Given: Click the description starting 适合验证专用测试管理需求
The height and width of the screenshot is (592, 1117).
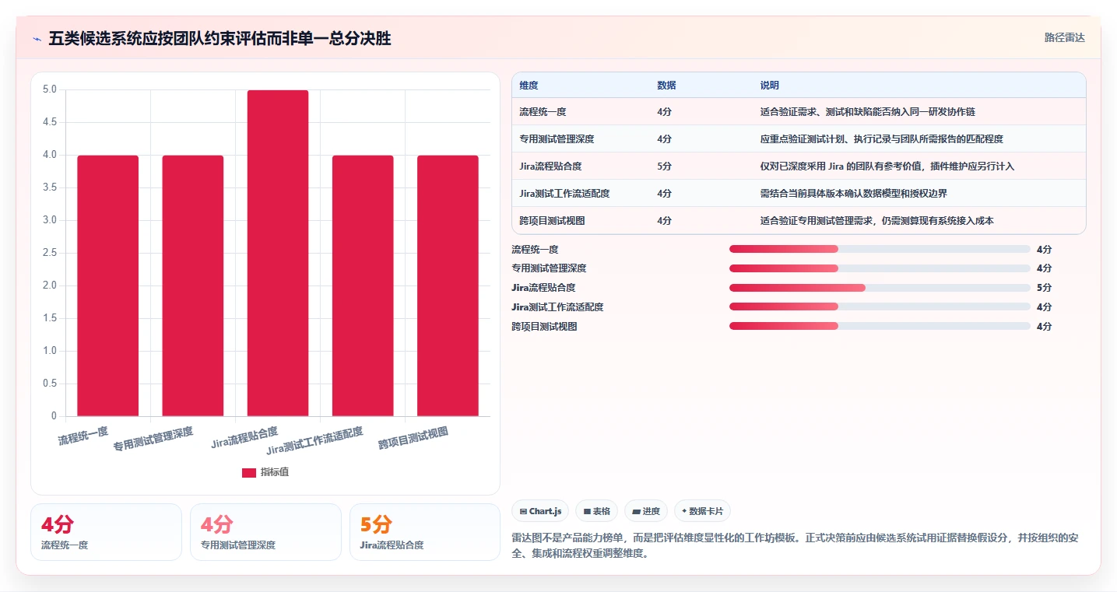Looking at the screenshot, I should pyautogui.click(x=877, y=221).
